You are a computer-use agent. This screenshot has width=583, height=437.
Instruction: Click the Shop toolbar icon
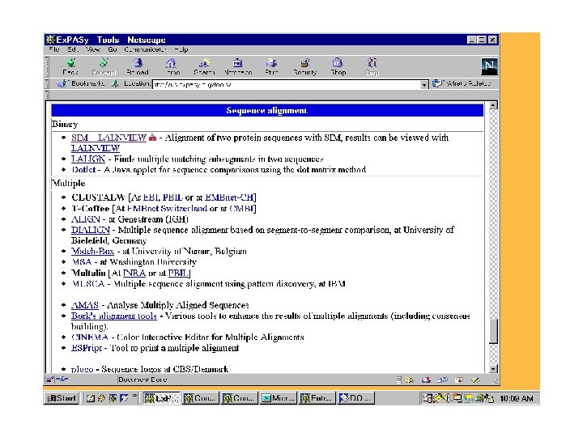tap(338, 66)
